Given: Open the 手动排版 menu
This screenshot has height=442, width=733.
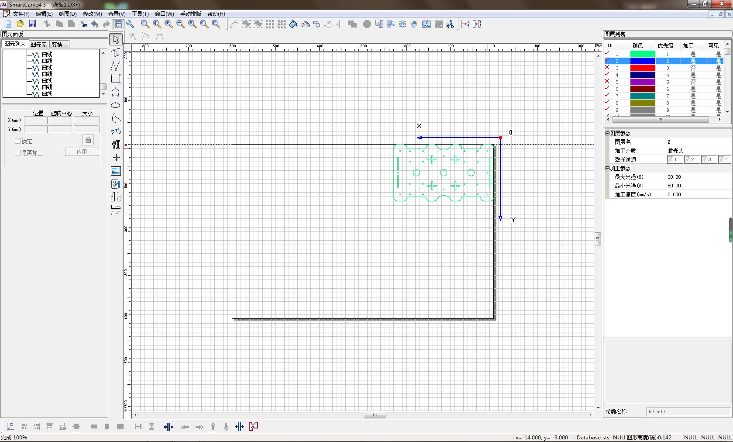Looking at the screenshot, I should pos(191,14).
